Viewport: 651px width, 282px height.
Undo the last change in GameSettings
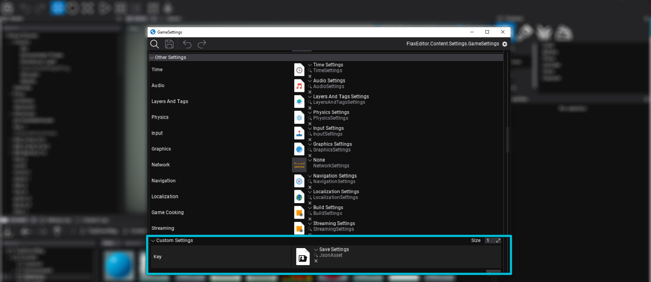click(x=187, y=44)
